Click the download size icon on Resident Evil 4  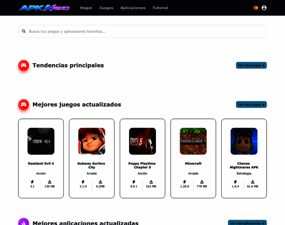pos(49,182)
